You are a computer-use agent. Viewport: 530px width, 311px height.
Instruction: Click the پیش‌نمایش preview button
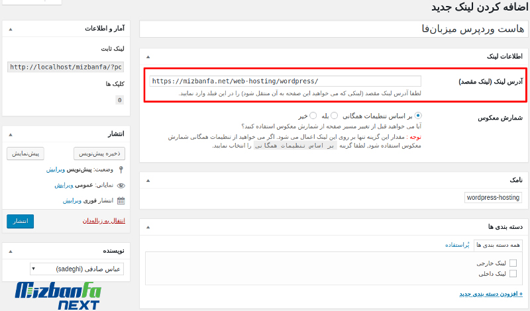25,154
